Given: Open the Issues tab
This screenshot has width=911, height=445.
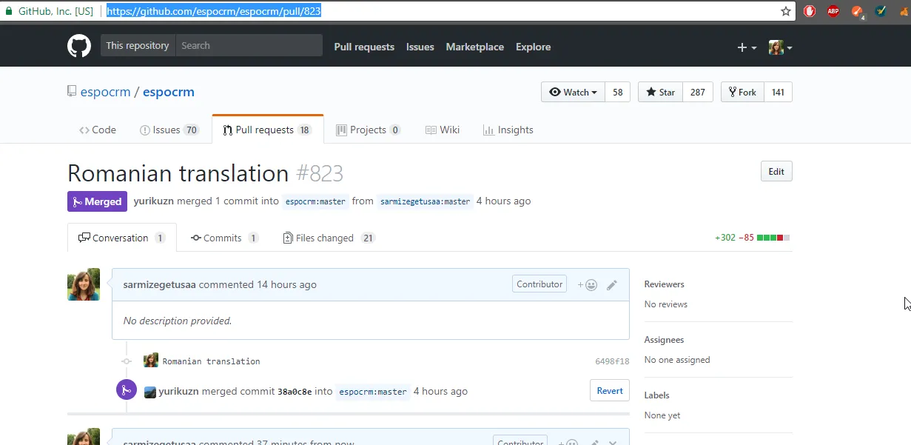Looking at the screenshot, I should coord(169,130).
